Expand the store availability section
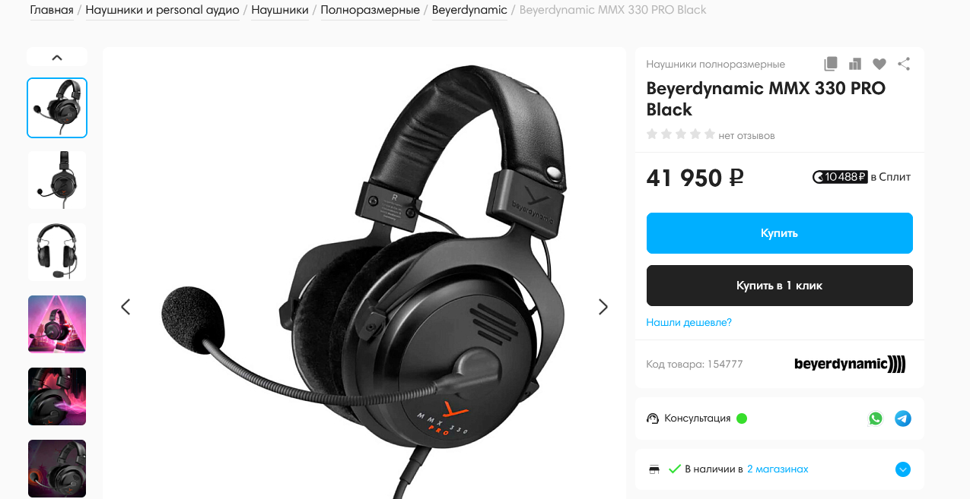970x499 pixels. 903,469
